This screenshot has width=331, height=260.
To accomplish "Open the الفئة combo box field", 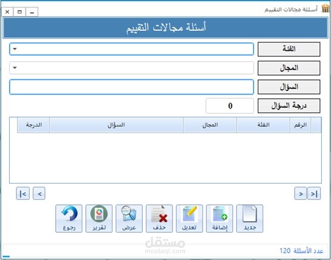I will click(131, 49).
